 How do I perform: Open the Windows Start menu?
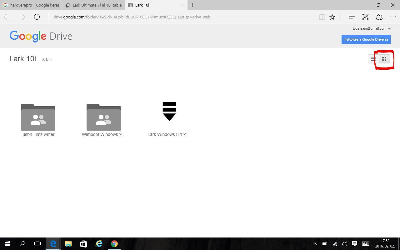[x=7, y=244]
